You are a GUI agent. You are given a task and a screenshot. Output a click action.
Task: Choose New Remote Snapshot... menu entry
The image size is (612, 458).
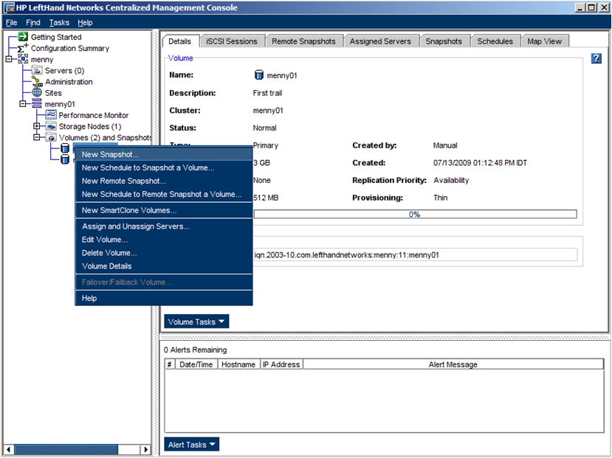pos(164,181)
